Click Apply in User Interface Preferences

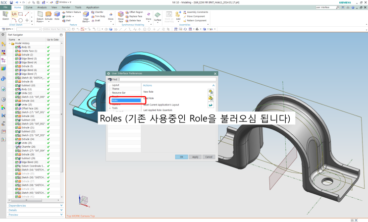[195, 157]
